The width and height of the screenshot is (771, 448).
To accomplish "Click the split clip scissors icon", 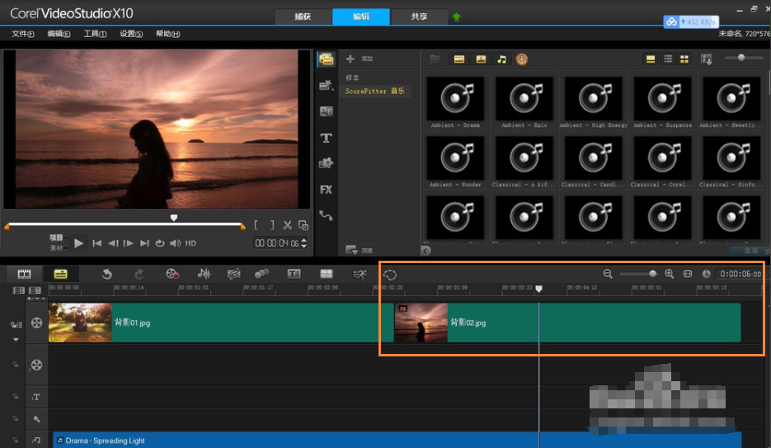I will [x=288, y=225].
